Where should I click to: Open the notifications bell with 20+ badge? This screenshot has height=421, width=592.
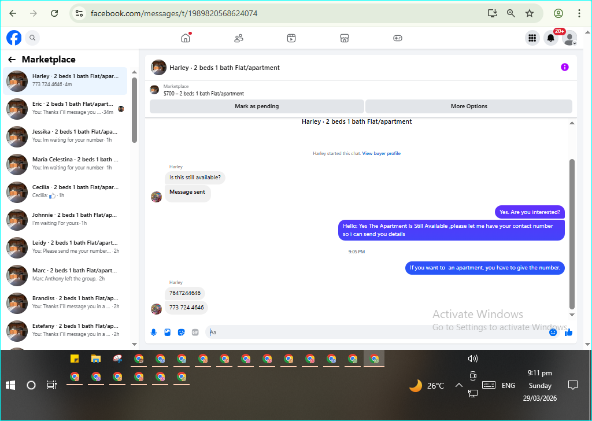(x=551, y=38)
